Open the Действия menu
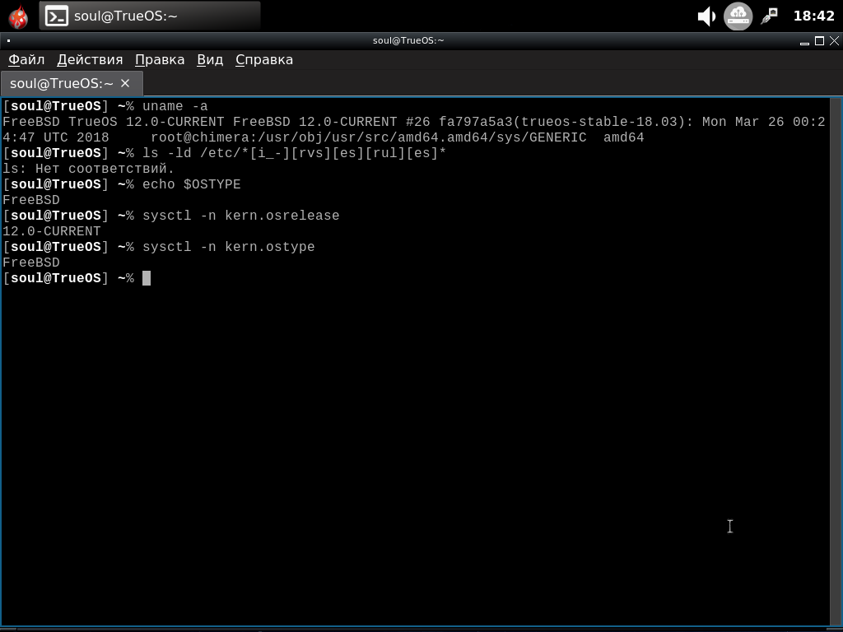 coord(90,59)
